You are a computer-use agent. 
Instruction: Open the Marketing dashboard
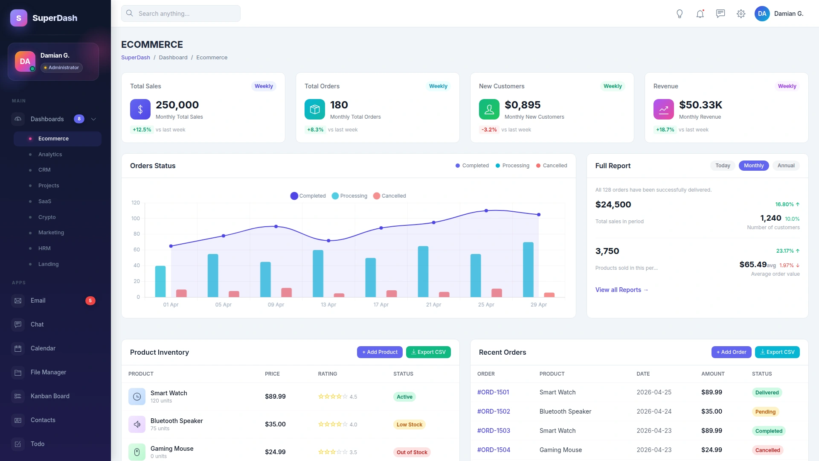pyautogui.click(x=58, y=233)
